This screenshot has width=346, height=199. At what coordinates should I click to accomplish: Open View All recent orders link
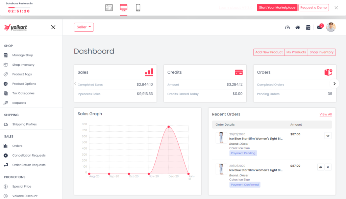click(325, 114)
